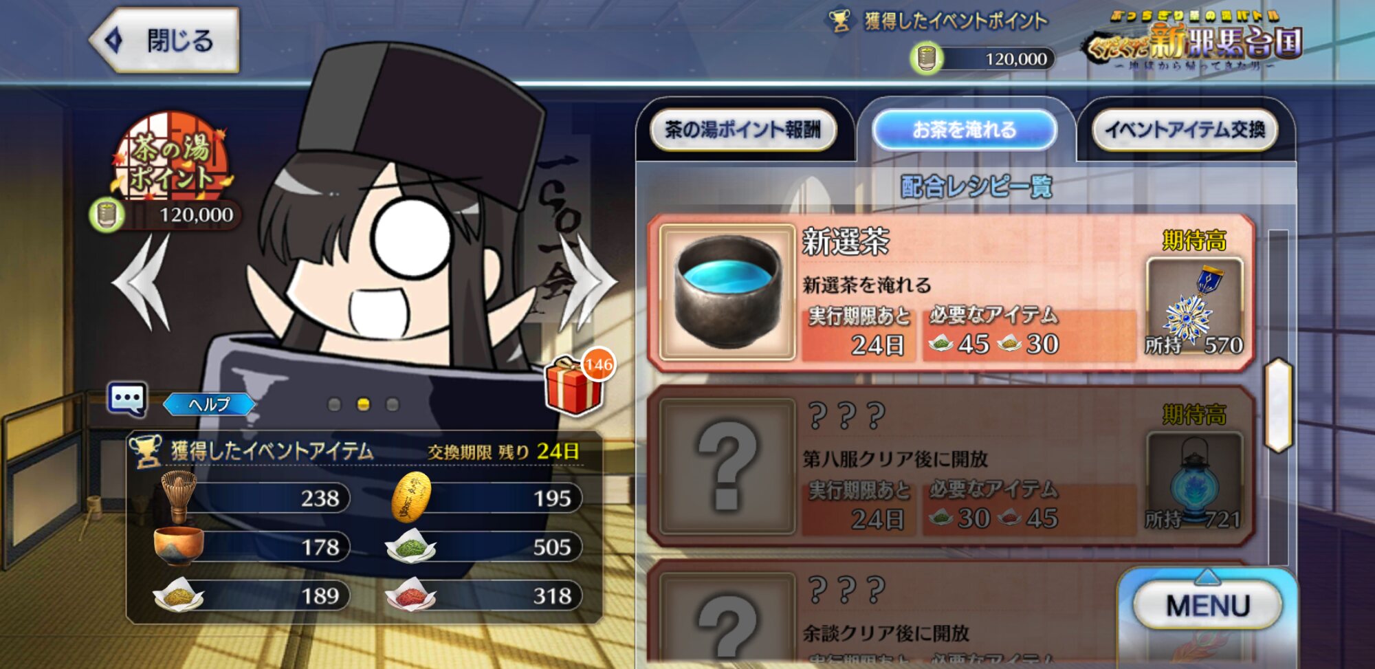Tap the blue tea bowl recipe image
Image resolution: width=1375 pixels, height=669 pixels.
(727, 292)
